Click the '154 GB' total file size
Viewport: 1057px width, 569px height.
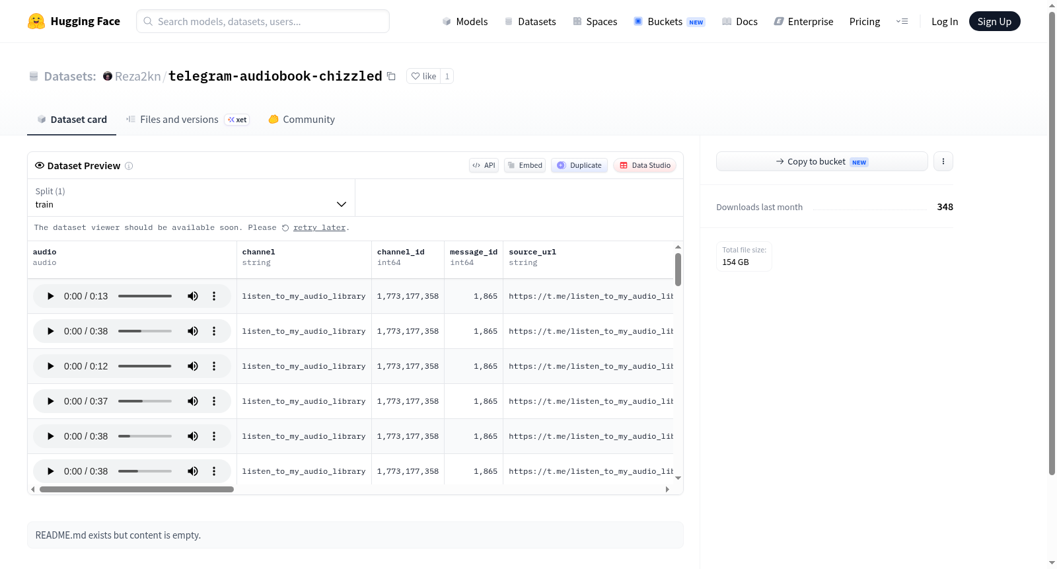pos(735,262)
